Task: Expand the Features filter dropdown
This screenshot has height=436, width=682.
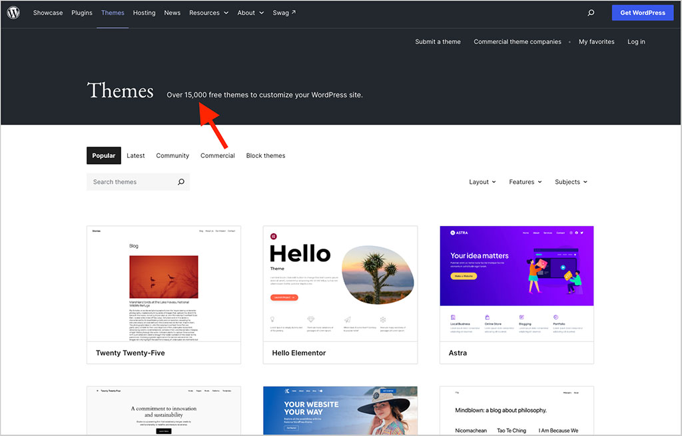Action: (x=525, y=181)
